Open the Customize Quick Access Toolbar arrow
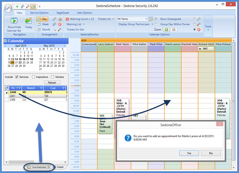The height and width of the screenshot is (173, 239). click(x=40, y=7)
